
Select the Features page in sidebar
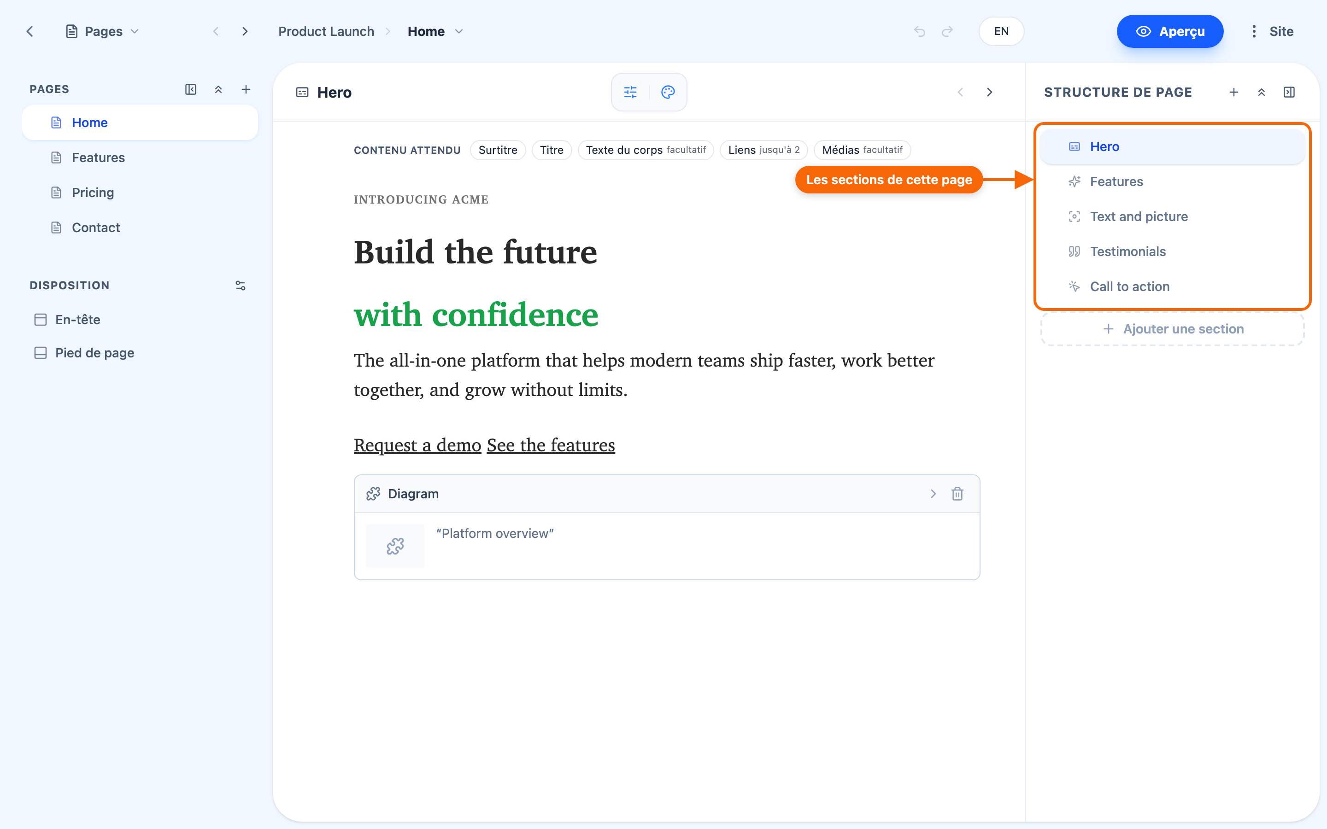[x=140, y=158]
